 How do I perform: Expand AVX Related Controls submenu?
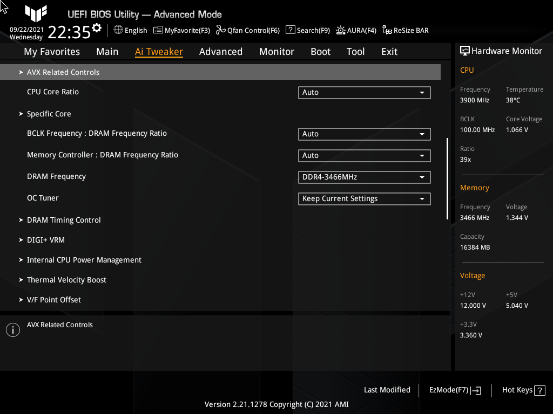220,72
